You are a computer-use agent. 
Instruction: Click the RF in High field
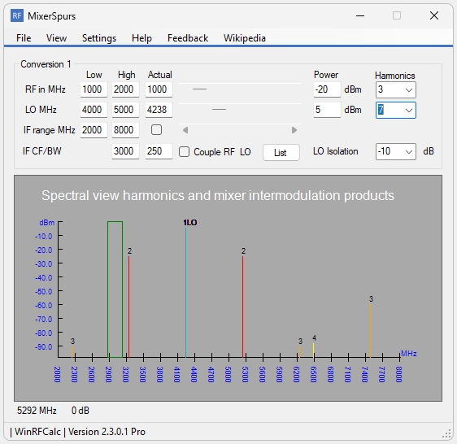[125, 89]
